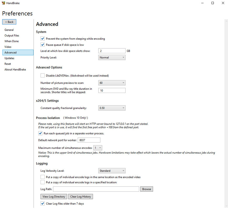The height and width of the screenshot is (210, 228).
Task: Click the HandBrake app icon in title bar
Action: tap(3, 3)
